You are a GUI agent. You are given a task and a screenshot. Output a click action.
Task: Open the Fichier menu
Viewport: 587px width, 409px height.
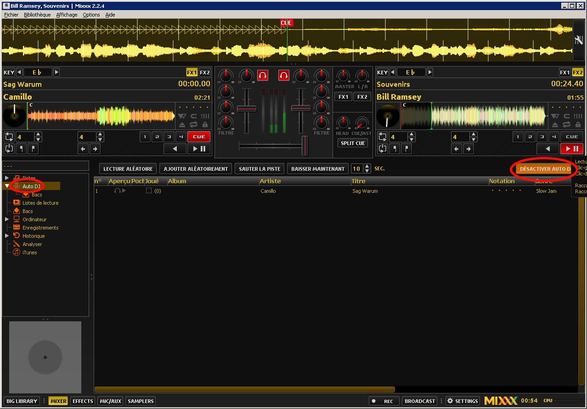point(11,15)
